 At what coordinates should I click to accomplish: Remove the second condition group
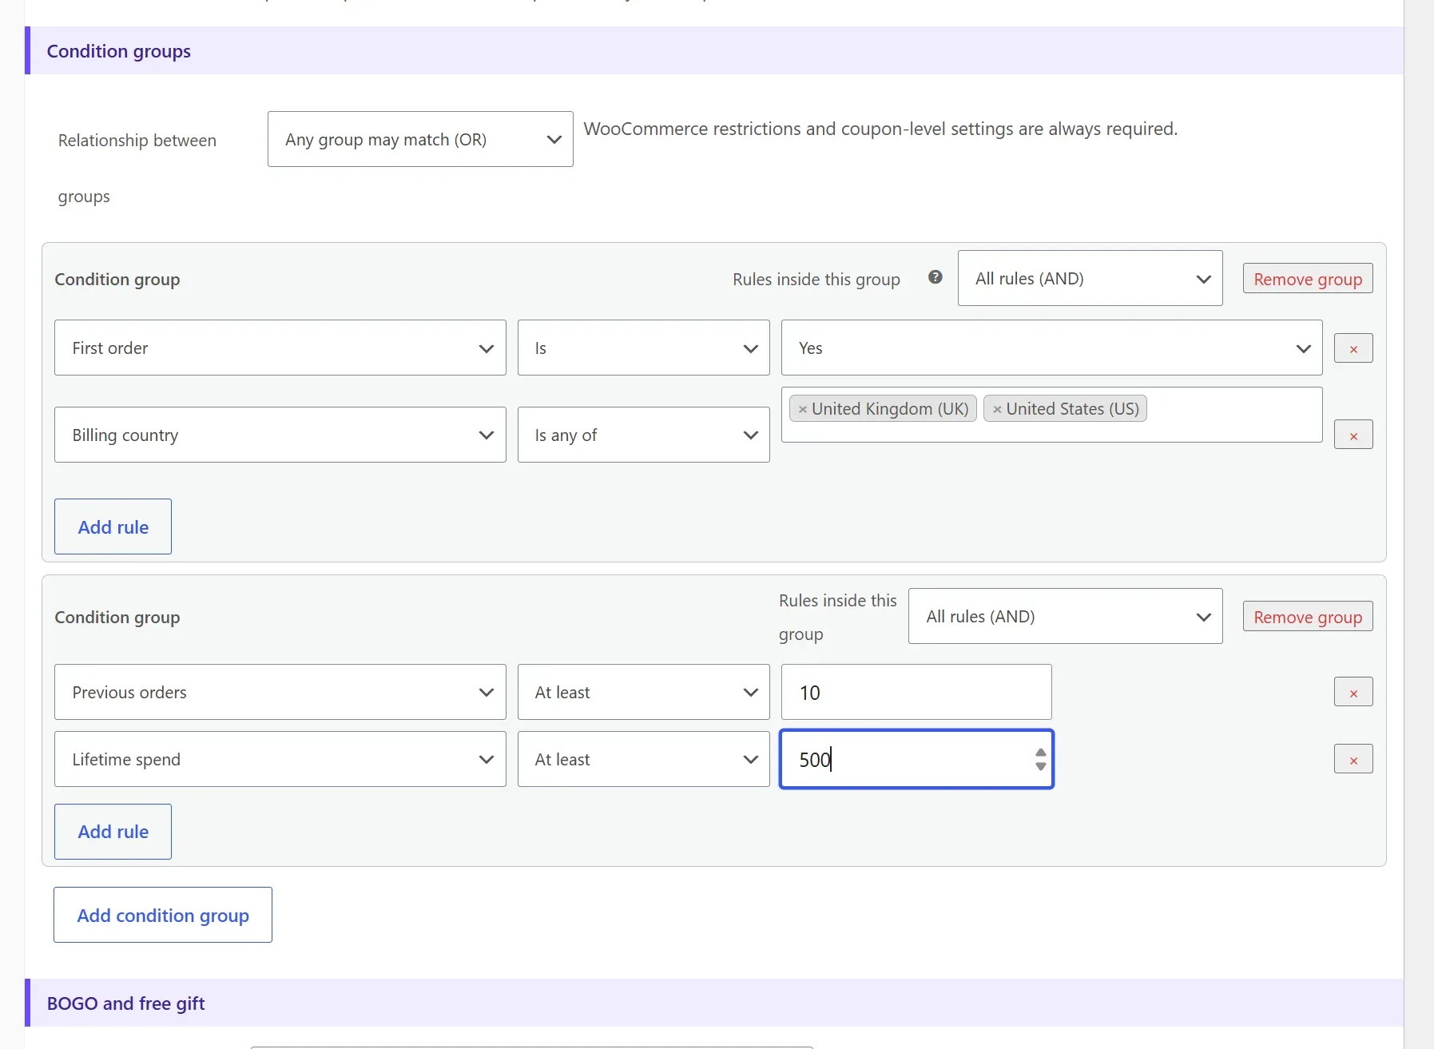point(1308,617)
